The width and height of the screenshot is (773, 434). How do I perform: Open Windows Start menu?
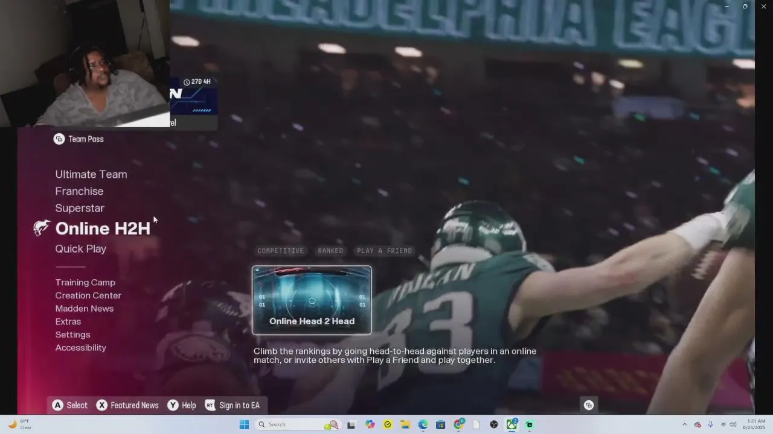[244, 424]
